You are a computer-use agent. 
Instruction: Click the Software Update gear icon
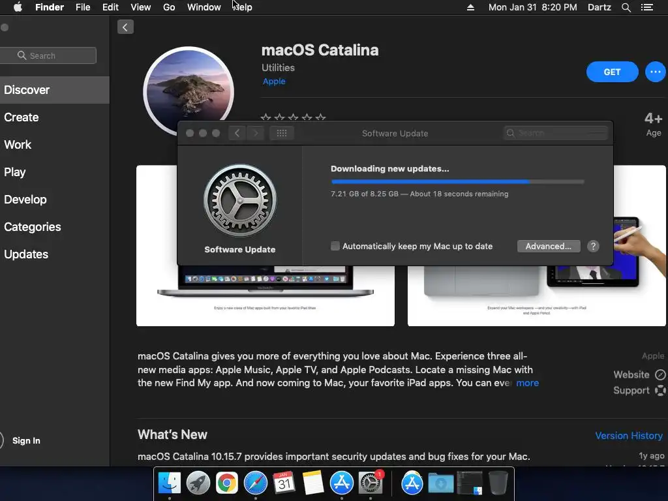pyautogui.click(x=240, y=200)
